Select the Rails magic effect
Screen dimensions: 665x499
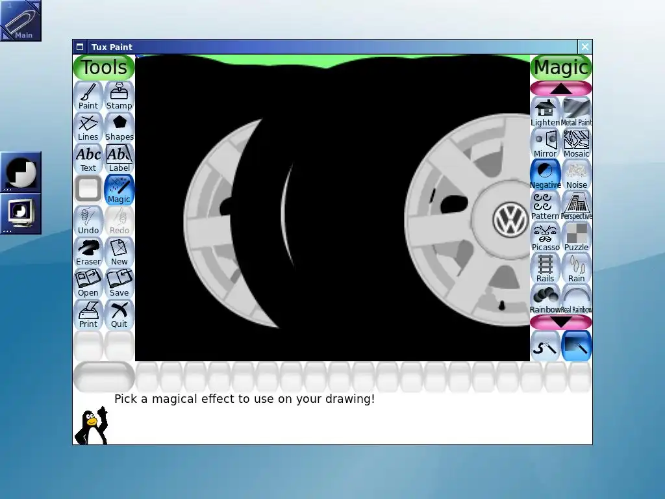coord(545,268)
